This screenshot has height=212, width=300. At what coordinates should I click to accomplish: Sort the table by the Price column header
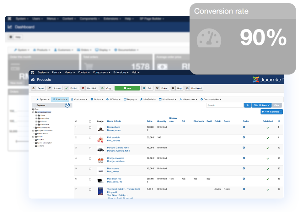coord(149,121)
